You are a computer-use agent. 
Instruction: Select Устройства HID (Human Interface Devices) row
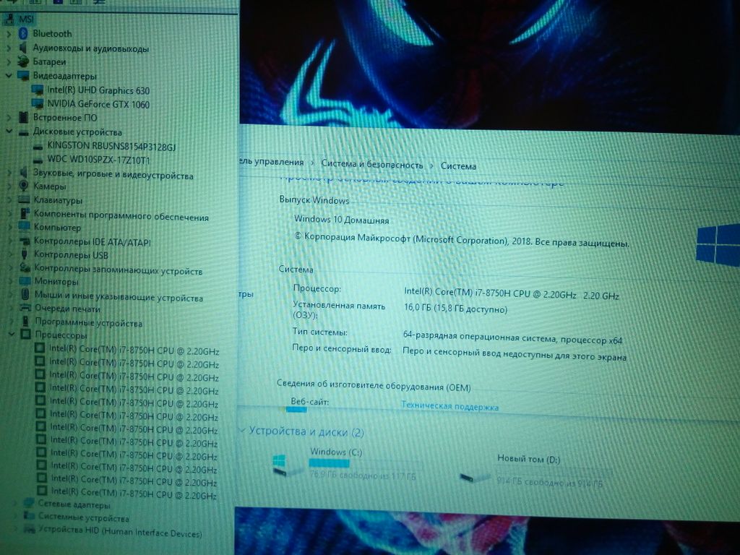click(x=120, y=531)
